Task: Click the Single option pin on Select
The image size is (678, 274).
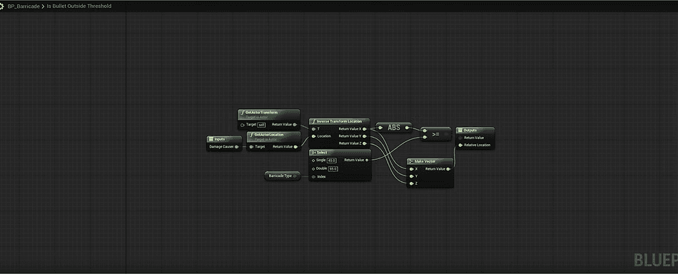Action: (x=313, y=161)
